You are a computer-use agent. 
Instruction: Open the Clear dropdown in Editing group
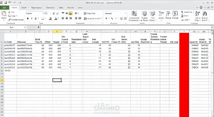click(186, 20)
